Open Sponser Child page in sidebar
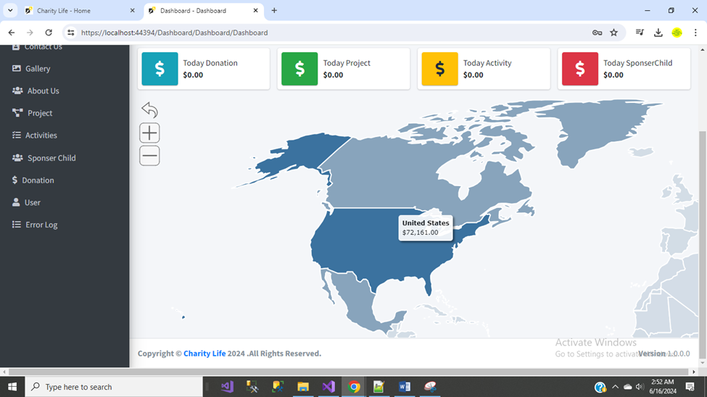The height and width of the screenshot is (397, 707). [51, 158]
